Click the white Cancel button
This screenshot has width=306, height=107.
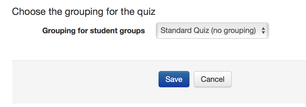[212, 79]
